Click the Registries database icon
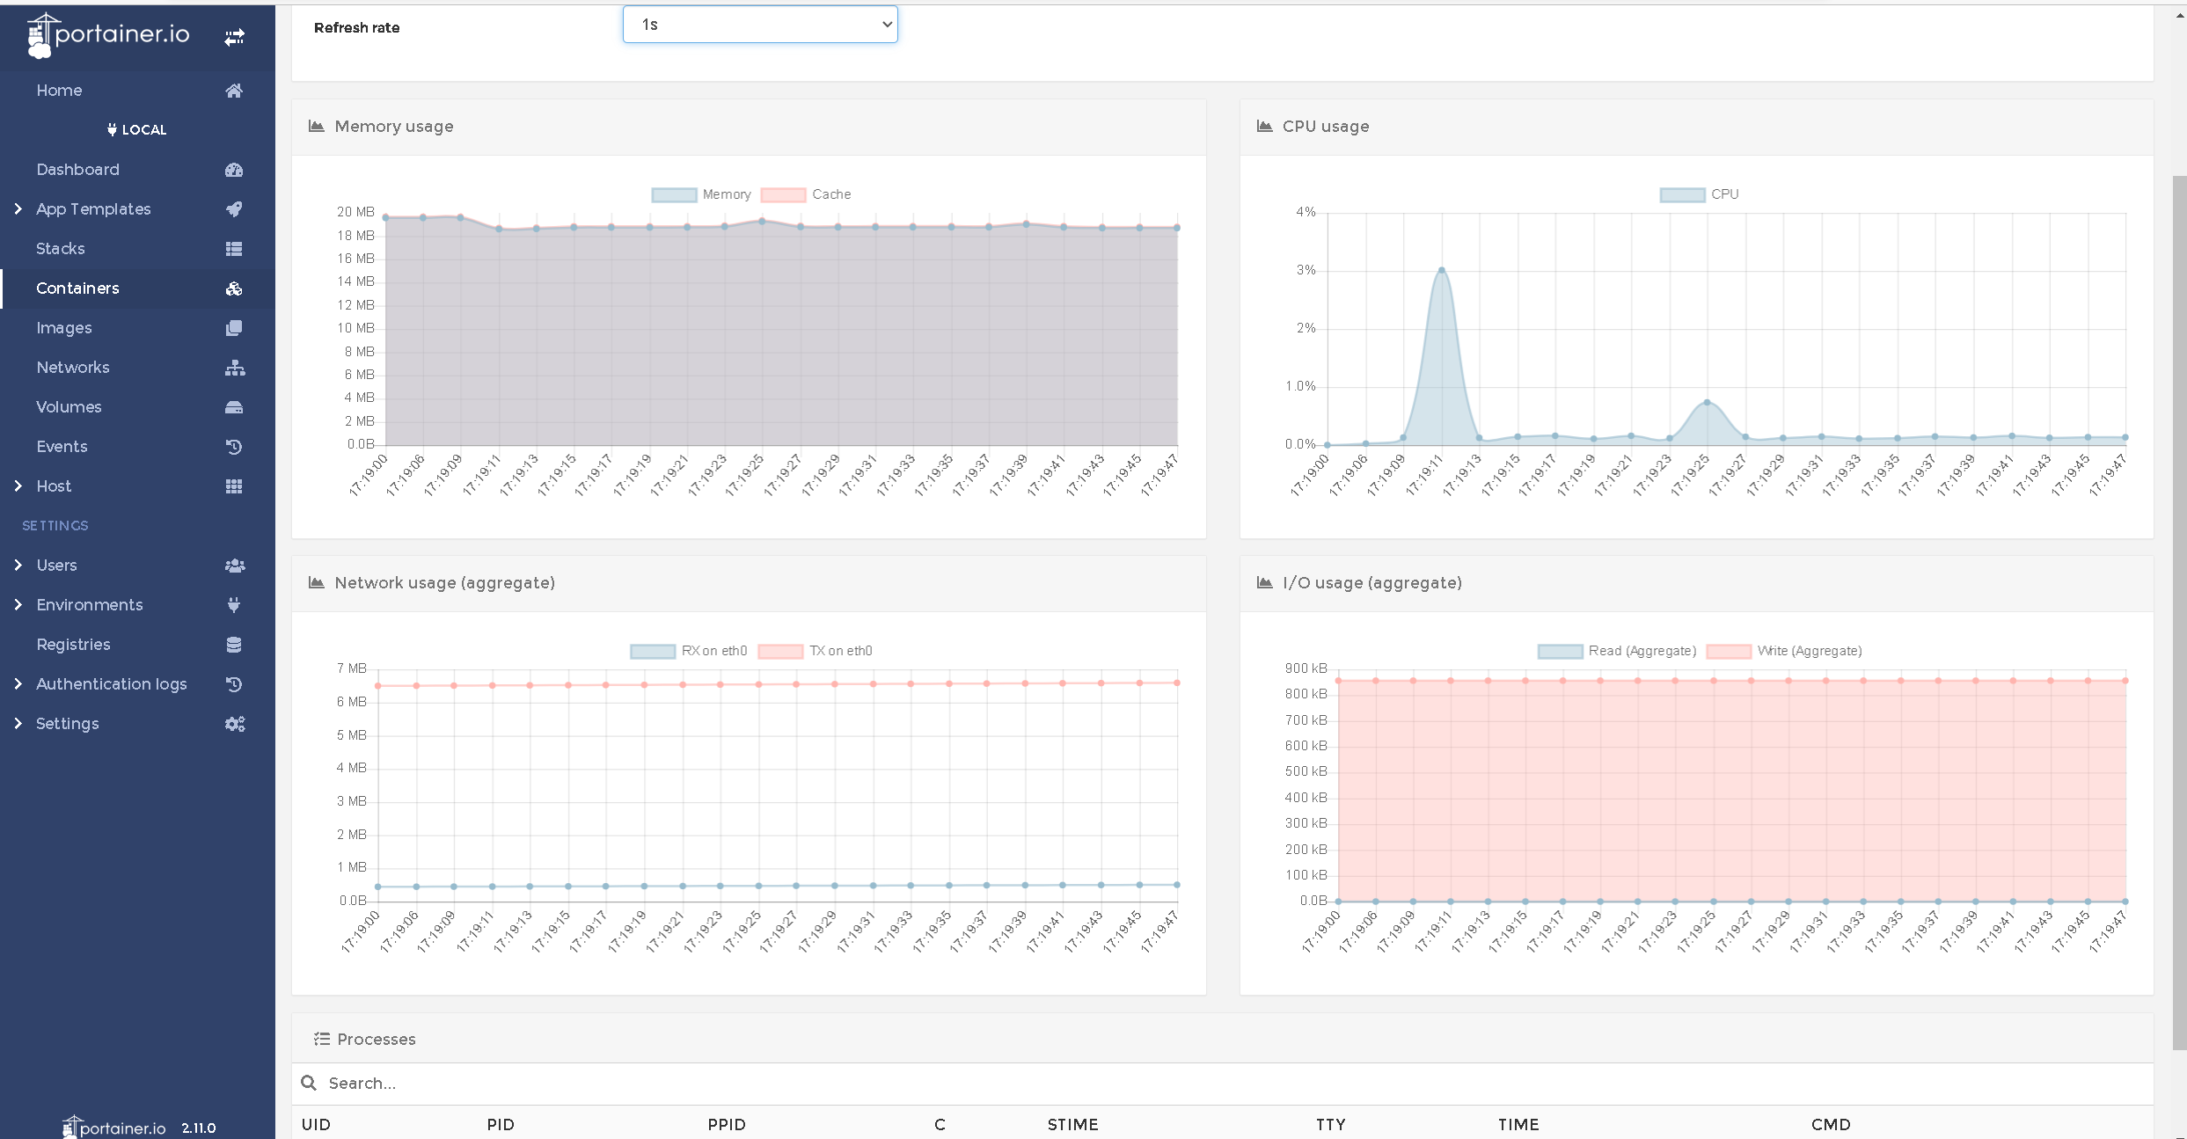 (x=234, y=645)
